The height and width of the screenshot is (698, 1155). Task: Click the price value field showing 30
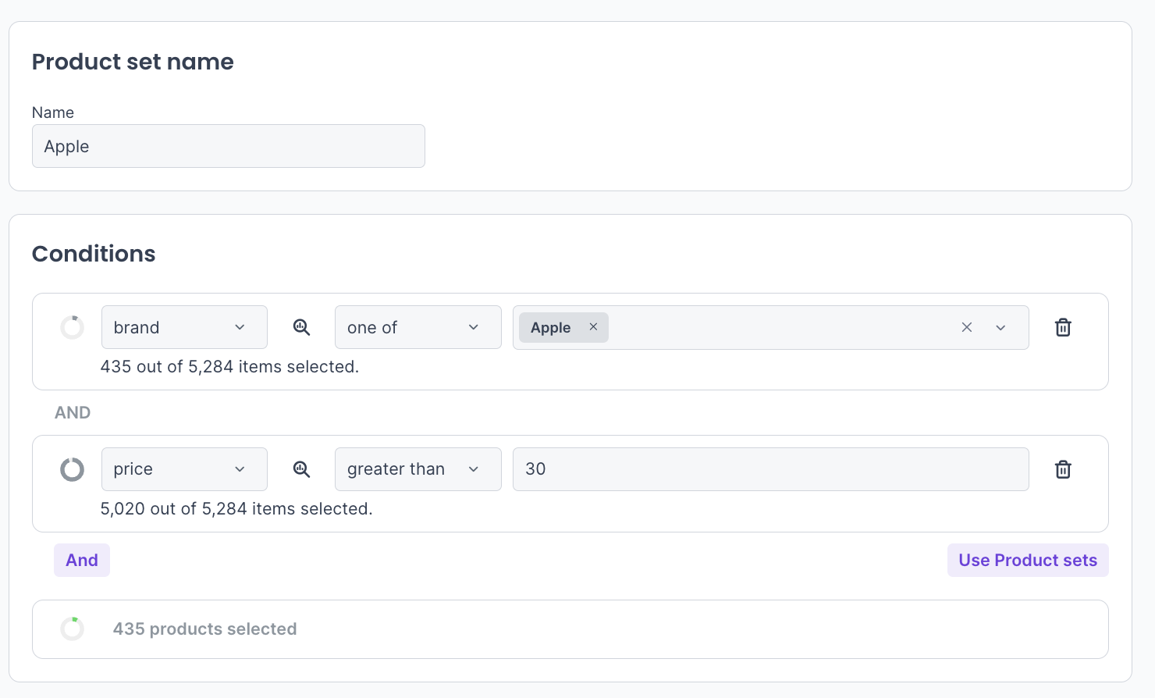tap(769, 469)
